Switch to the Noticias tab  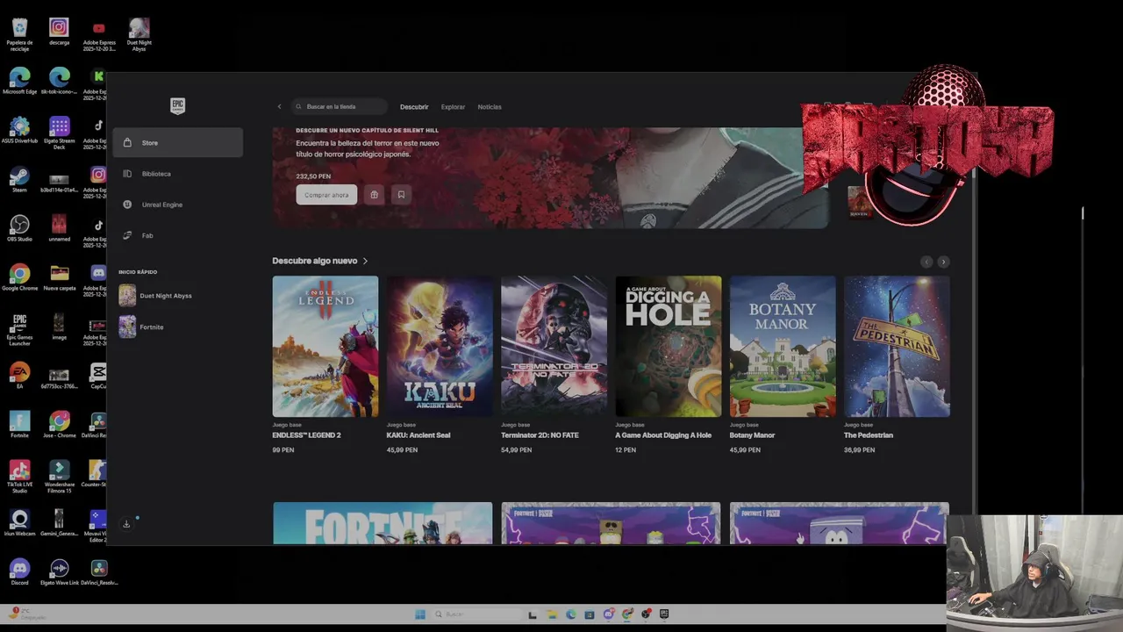(490, 107)
